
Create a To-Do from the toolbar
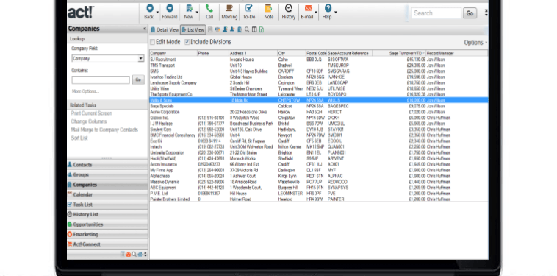(249, 12)
